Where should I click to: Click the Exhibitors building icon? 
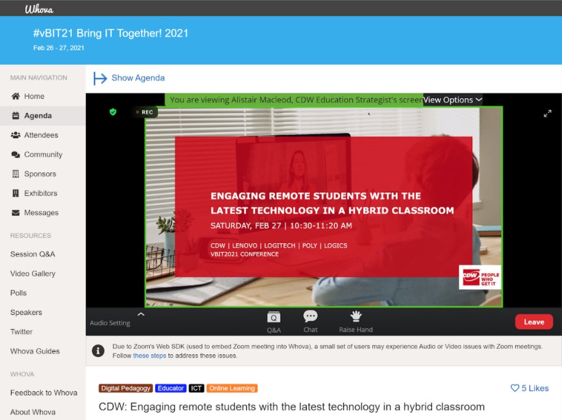(x=15, y=193)
